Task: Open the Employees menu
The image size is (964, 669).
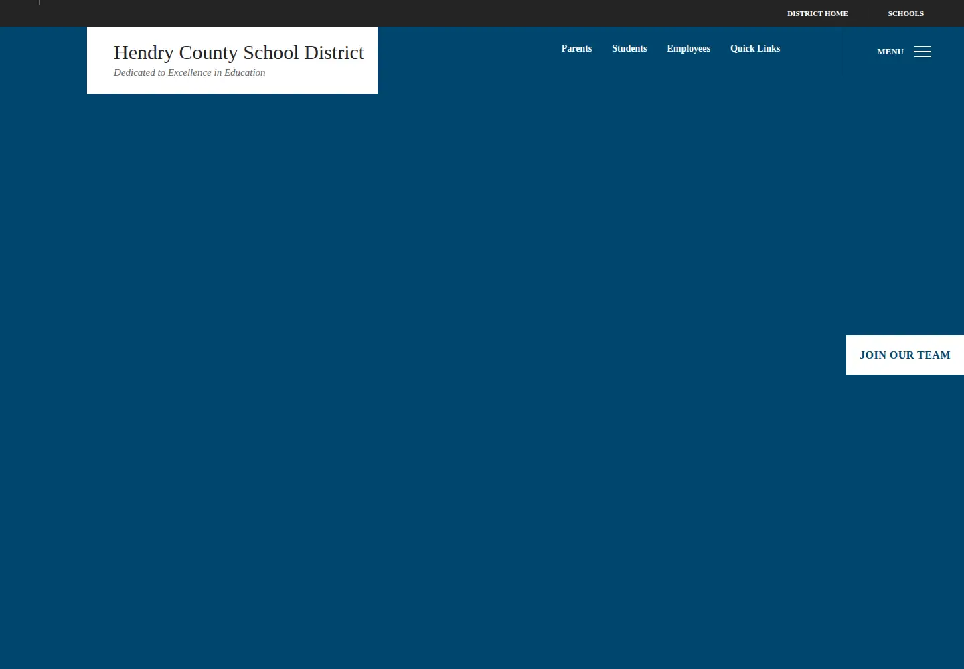Action: [x=688, y=48]
